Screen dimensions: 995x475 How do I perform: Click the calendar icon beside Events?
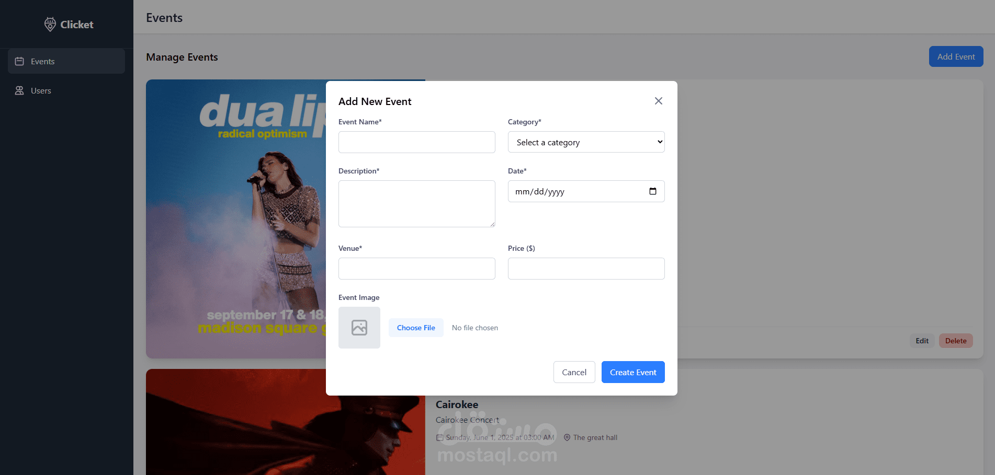pyautogui.click(x=19, y=61)
